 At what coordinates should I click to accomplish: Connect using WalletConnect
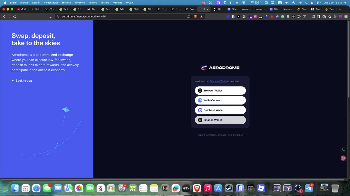pyautogui.click(x=220, y=100)
